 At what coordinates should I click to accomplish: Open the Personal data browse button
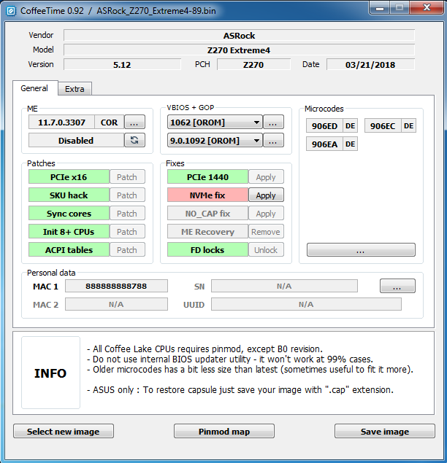click(x=397, y=286)
